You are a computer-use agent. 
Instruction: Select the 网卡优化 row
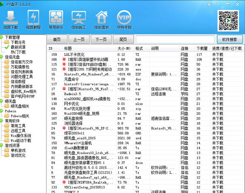[x=145, y=104]
